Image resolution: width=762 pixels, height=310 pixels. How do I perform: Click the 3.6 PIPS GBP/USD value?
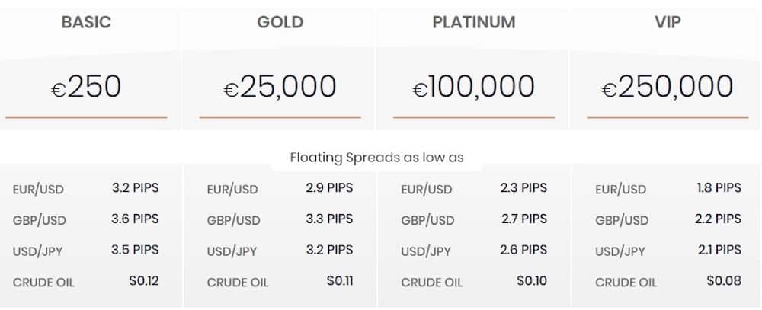click(135, 219)
